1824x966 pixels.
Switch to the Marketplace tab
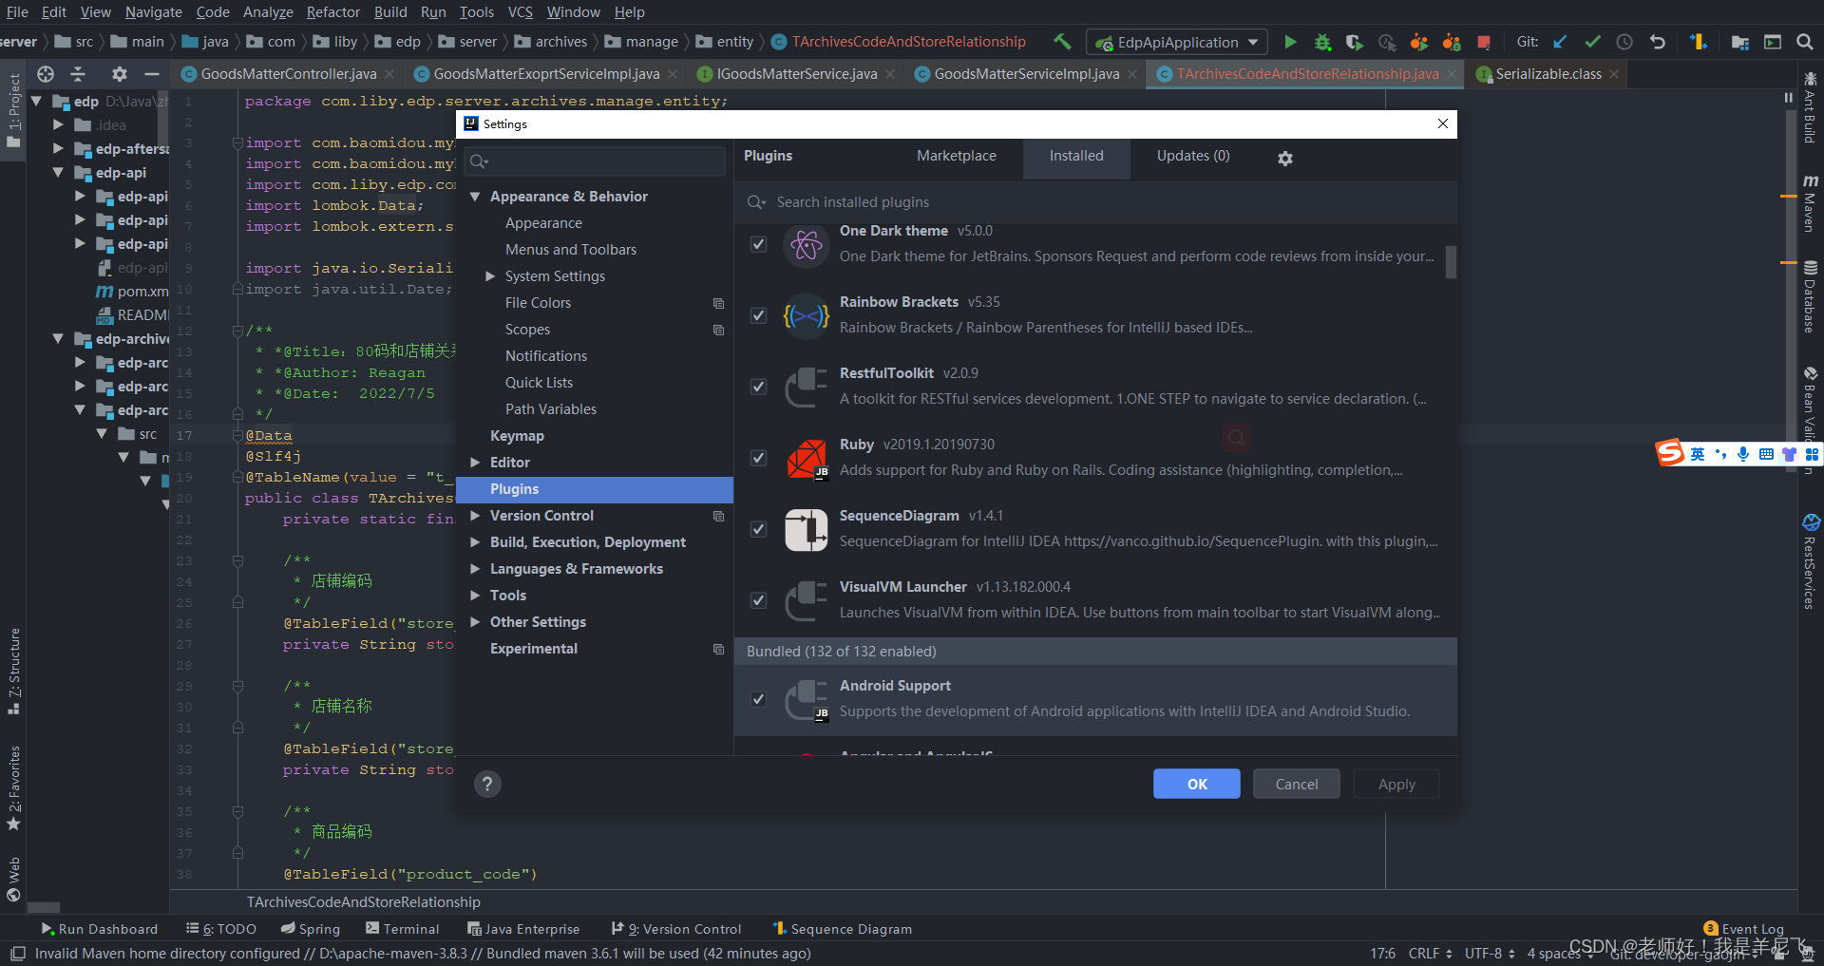point(957,156)
